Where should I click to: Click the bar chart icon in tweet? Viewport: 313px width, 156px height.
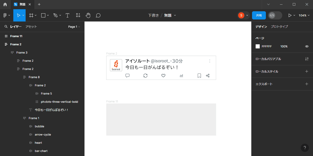pos(181,76)
